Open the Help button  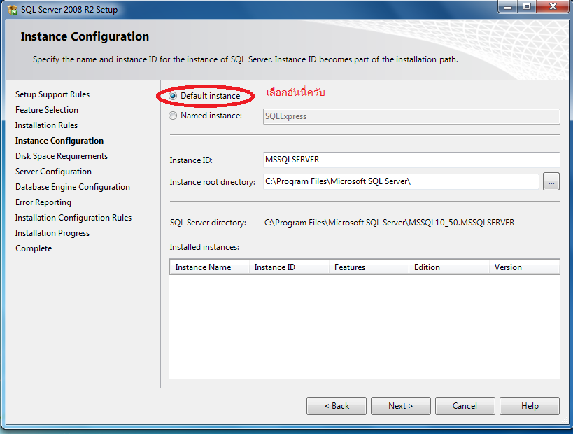tap(529, 406)
